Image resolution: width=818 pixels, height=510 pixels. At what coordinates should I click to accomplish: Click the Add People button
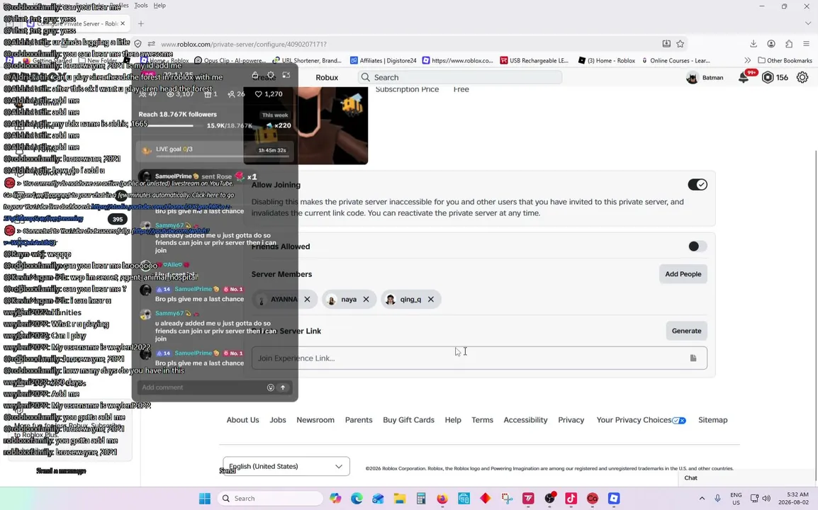[683, 274]
